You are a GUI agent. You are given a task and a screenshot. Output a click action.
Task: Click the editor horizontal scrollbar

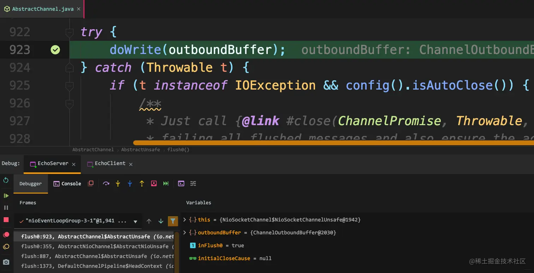click(x=333, y=143)
